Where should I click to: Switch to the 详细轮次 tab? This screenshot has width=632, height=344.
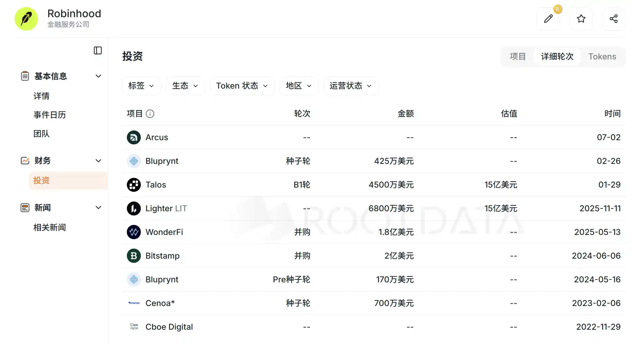click(557, 56)
